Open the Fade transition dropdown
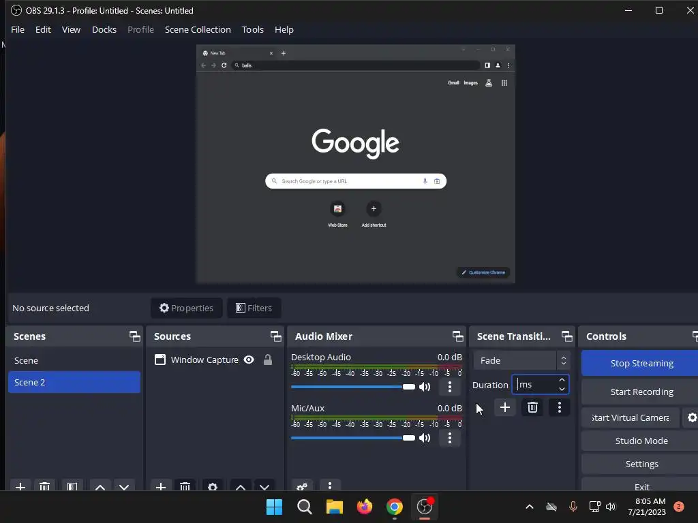Viewport: 698px width, 523px height. click(x=521, y=360)
